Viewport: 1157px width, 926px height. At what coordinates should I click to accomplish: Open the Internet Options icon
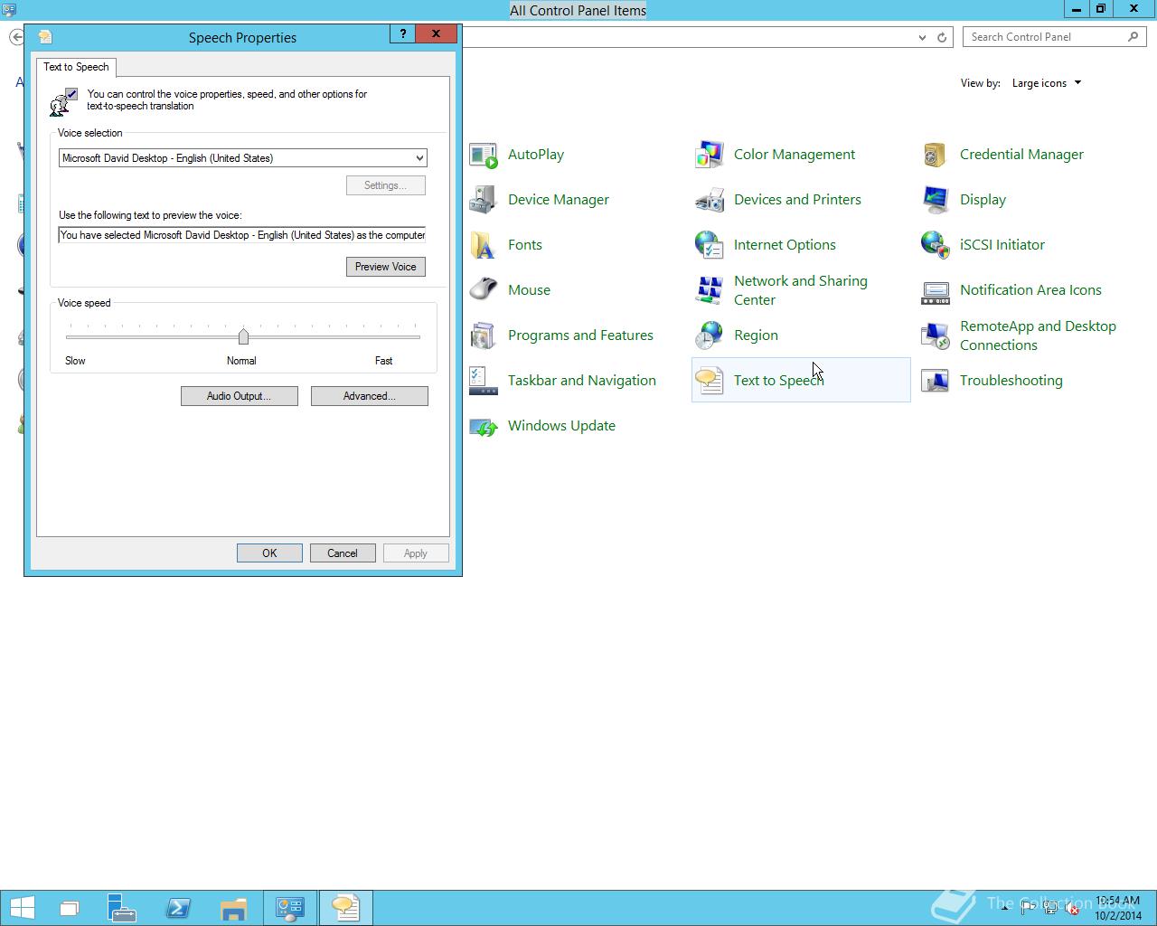[x=710, y=245]
